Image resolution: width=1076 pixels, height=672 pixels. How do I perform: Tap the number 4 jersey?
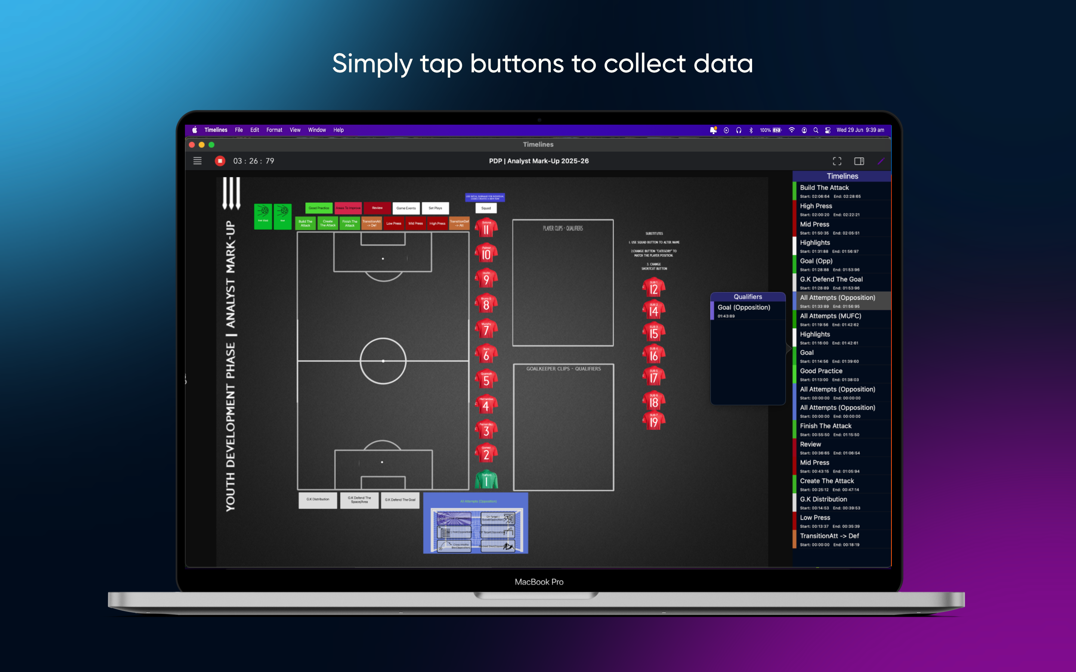[x=486, y=404]
